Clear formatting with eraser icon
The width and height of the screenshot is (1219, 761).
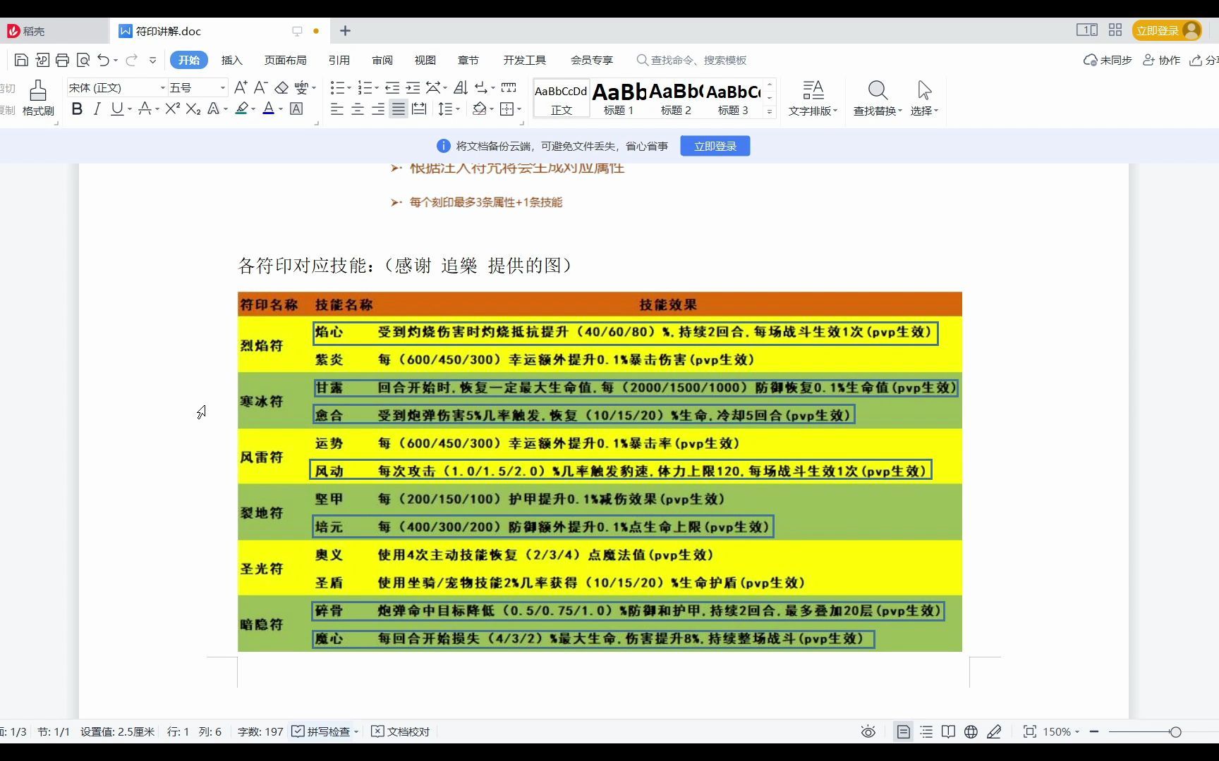(x=281, y=87)
